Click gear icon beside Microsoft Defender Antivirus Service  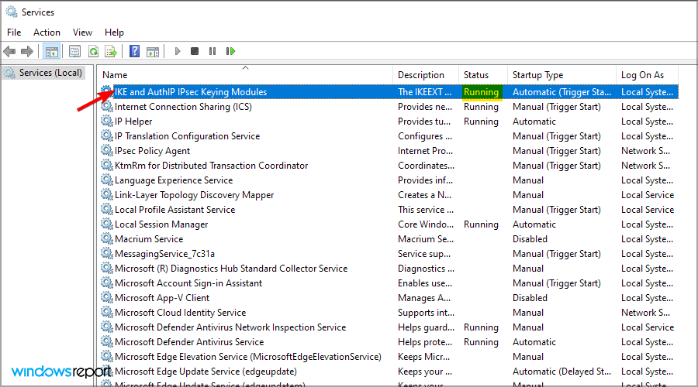pyautogui.click(x=107, y=341)
